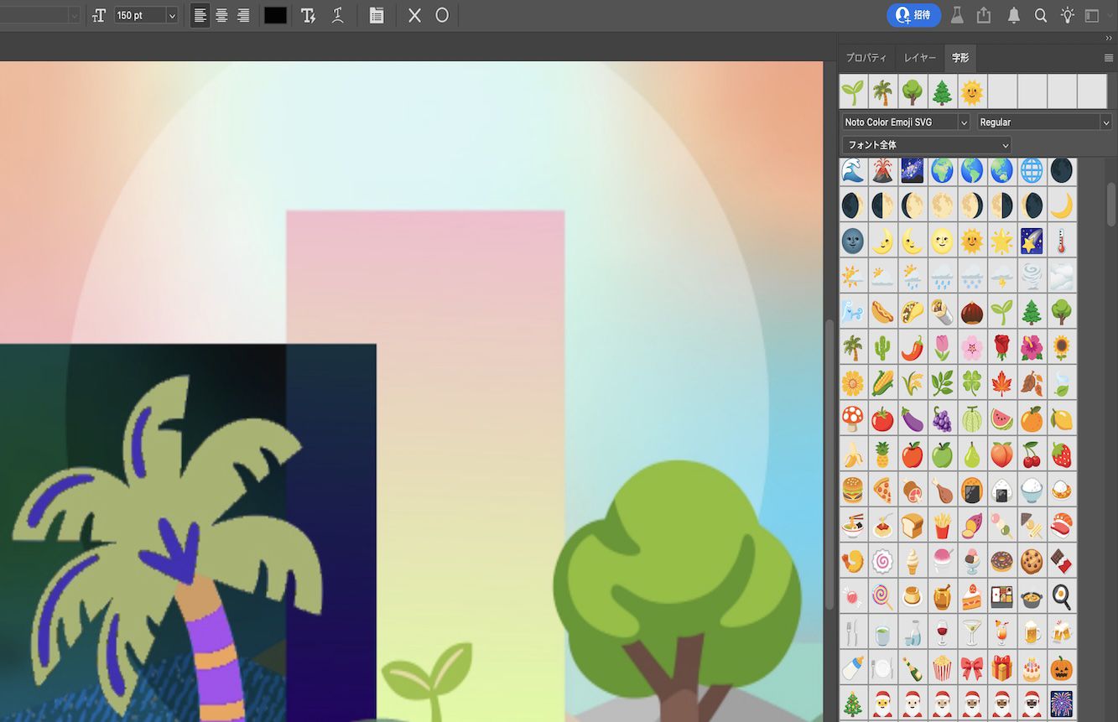Switch to the レイヤー tab
Screen dimensions: 1118x722
click(920, 58)
